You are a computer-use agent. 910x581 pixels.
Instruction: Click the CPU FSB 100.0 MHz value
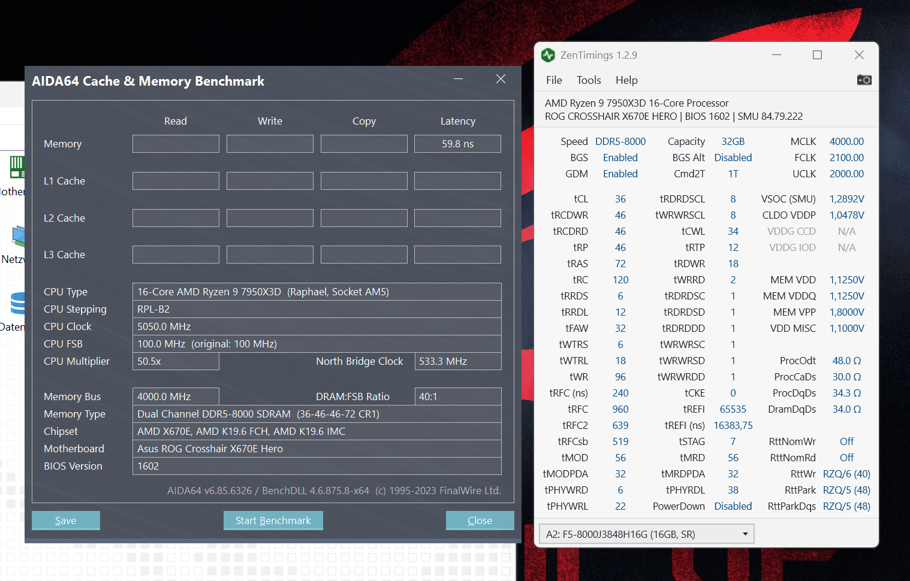[x=317, y=344]
